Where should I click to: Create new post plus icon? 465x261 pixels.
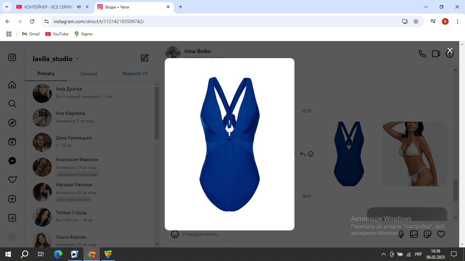pyautogui.click(x=12, y=199)
